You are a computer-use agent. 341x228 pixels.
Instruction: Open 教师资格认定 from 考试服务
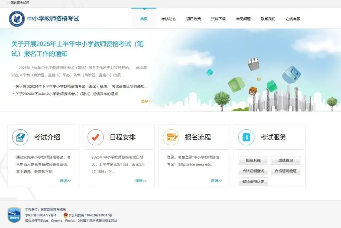coord(253,182)
